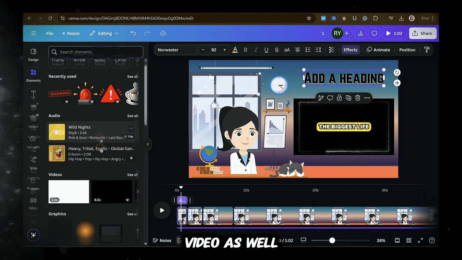462x260 pixels.
Task: Toggle underline text formatting
Action: click(x=266, y=50)
